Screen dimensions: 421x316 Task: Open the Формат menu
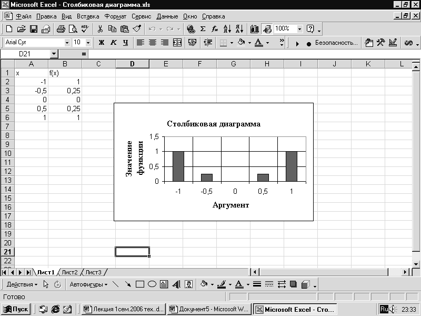tap(115, 16)
